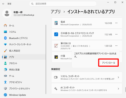Select システム in the sidebar

pos(24,32)
